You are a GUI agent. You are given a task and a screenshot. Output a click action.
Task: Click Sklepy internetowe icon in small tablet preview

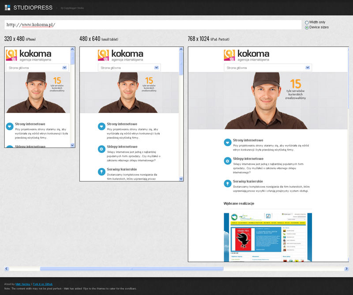click(101, 149)
